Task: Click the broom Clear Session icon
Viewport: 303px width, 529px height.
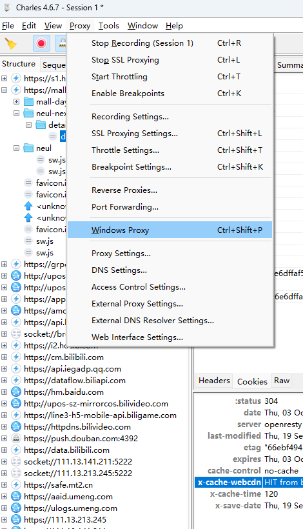Action: click(10, 43)
